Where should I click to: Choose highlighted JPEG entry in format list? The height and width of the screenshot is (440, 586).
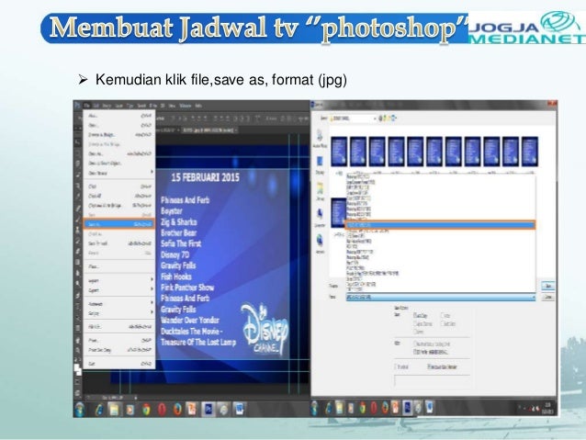(440, 225)
